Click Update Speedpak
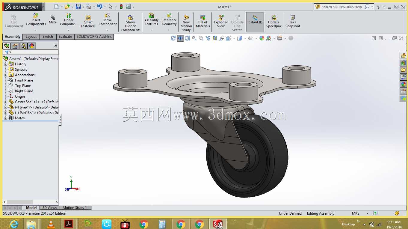 (x=274, y=22)
